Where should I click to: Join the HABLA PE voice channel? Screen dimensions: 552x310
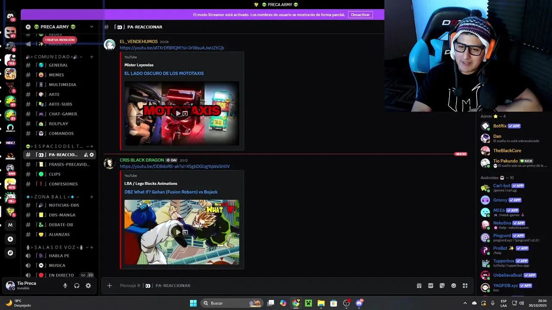click(60, 256)
